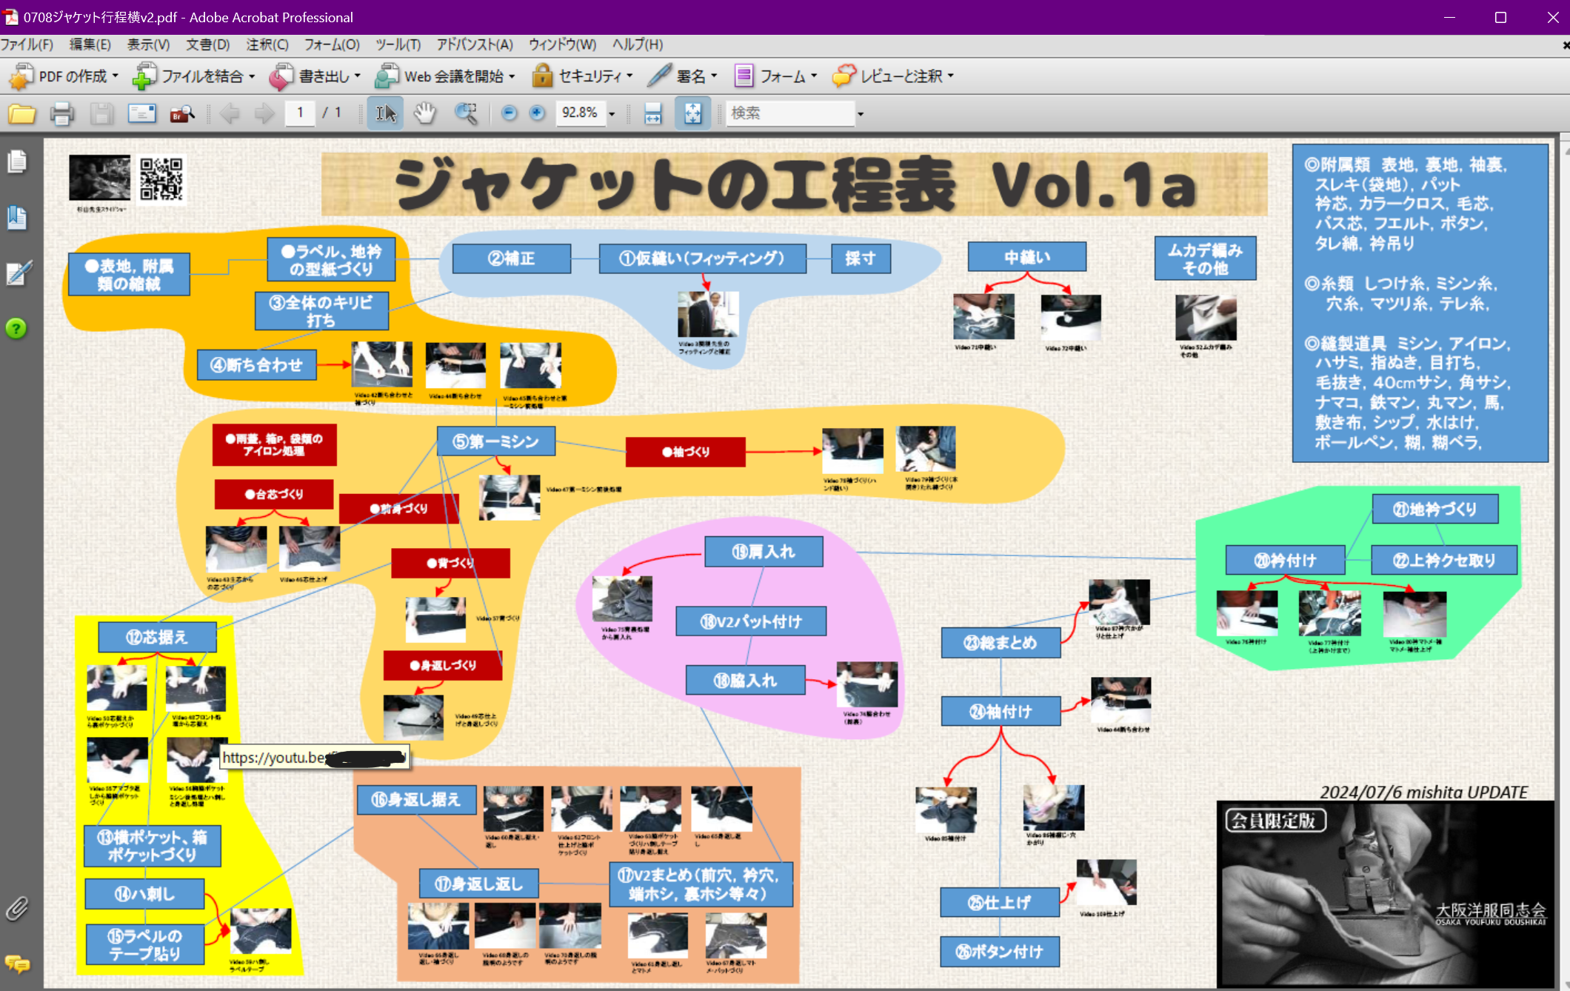The height and width of the screenshot is (991, 1570).
Task: Open the 注釈(C) menu
Action: pos(267,44)
